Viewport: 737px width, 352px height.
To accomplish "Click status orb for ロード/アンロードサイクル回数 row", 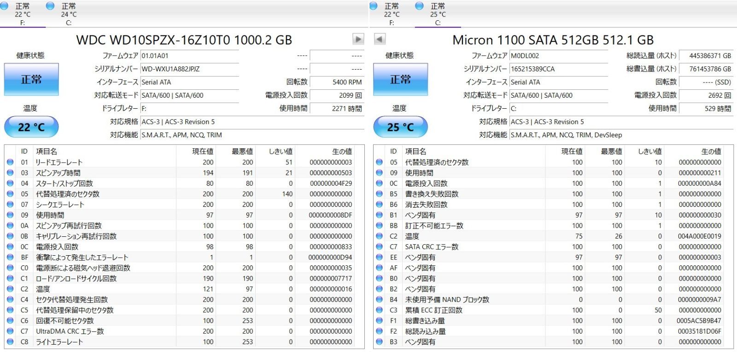I will pos(10,278).
